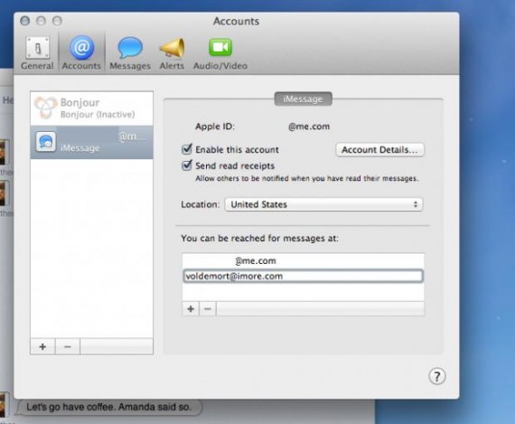Click the iMessage section header tab
515x424 pixels.
pyautogui.click(x=303, y=99)
